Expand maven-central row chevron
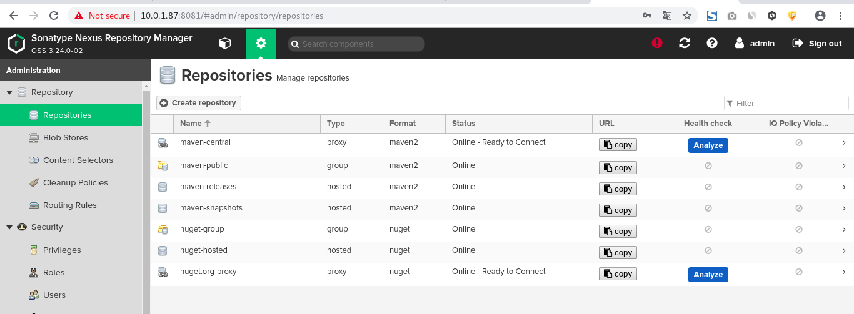The width and height of the screenshot is (854, 314). (x=844, y=143)
